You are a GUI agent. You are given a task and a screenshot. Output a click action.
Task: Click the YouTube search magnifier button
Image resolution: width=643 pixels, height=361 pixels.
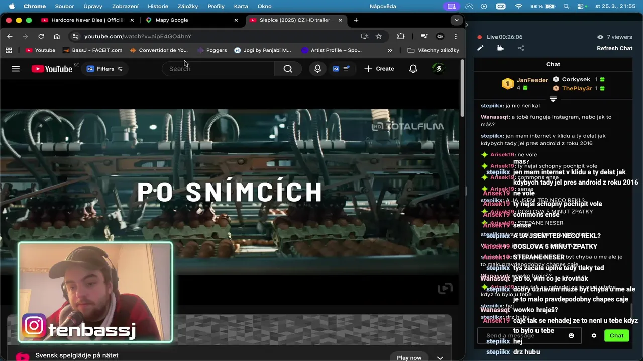click(288, 69)
